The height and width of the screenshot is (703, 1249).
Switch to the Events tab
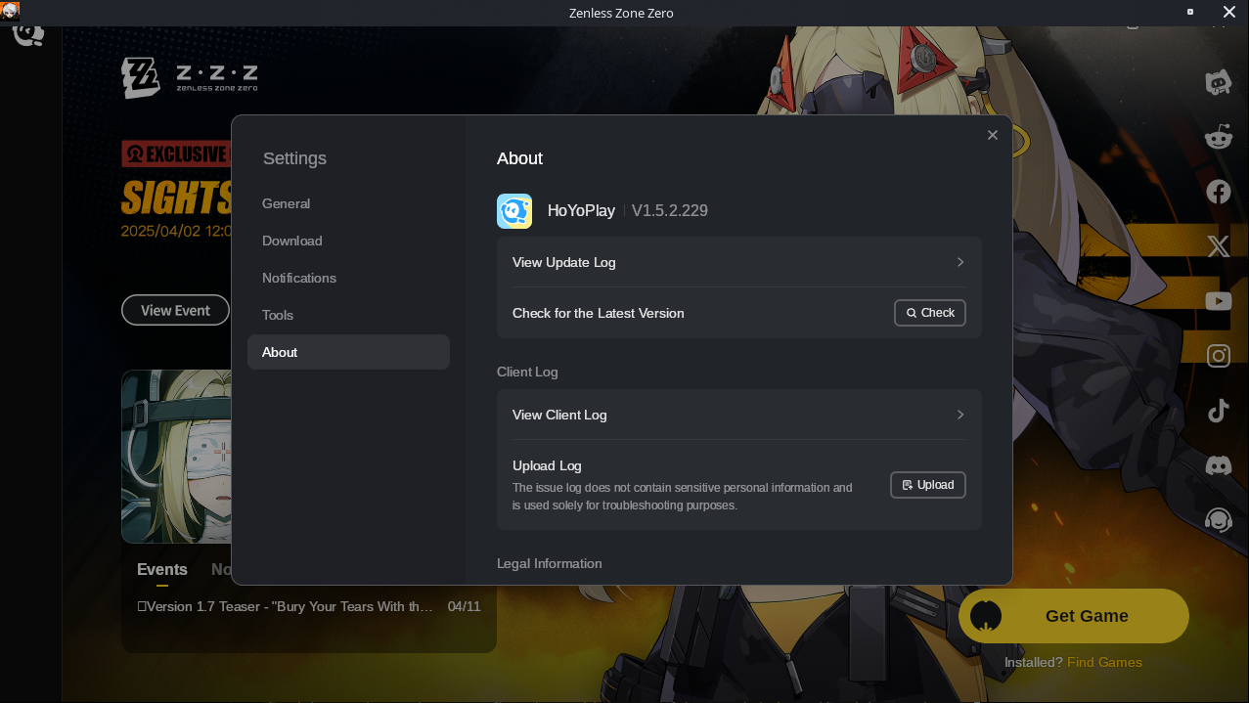coord(162,570)
